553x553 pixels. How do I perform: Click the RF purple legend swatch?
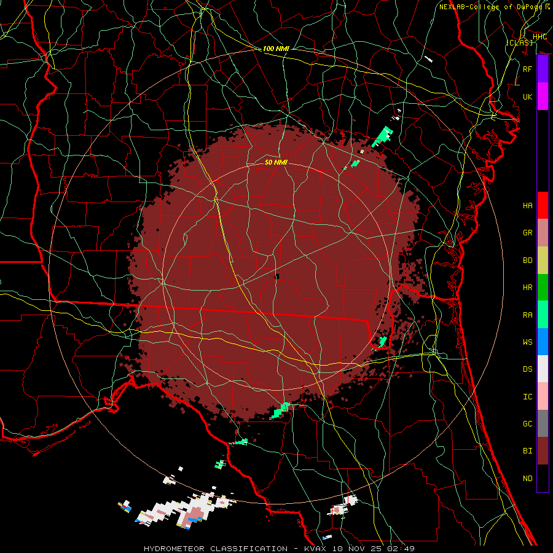pos(543,69)
